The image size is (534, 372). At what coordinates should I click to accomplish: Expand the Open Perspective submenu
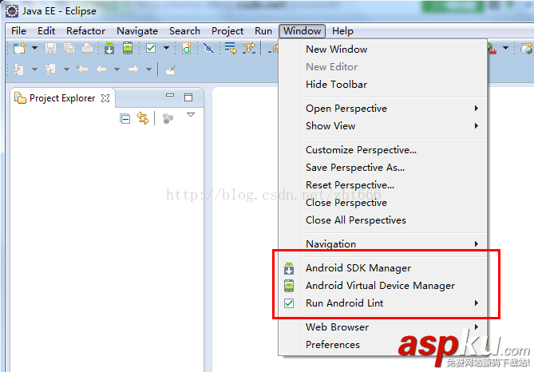point(383,109)
